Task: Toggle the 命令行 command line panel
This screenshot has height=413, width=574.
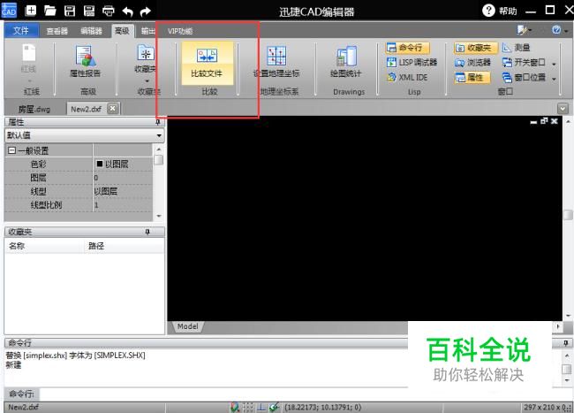Action: (x=407, y=48)
